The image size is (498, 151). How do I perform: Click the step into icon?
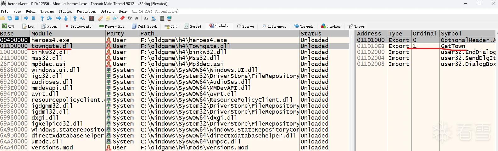(42, 18)
